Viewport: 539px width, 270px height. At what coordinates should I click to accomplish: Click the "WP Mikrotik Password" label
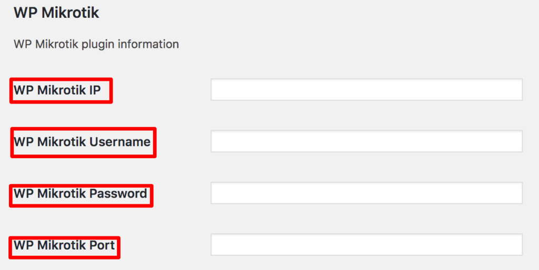81,194
